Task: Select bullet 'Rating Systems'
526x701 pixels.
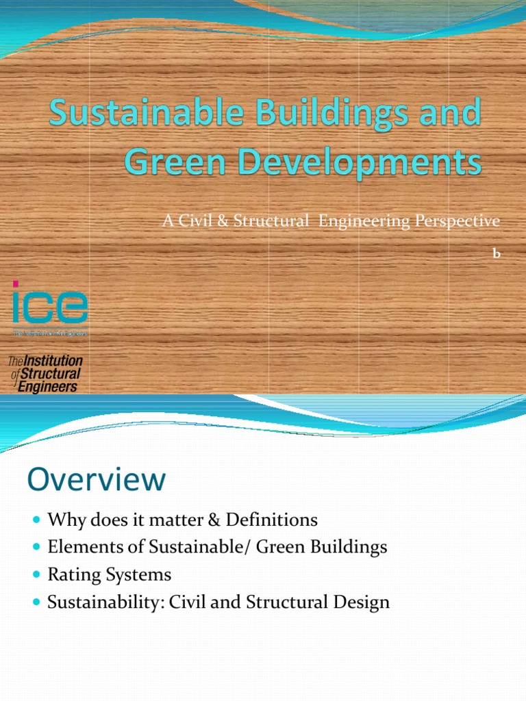Action: click(x=109, y=575)
